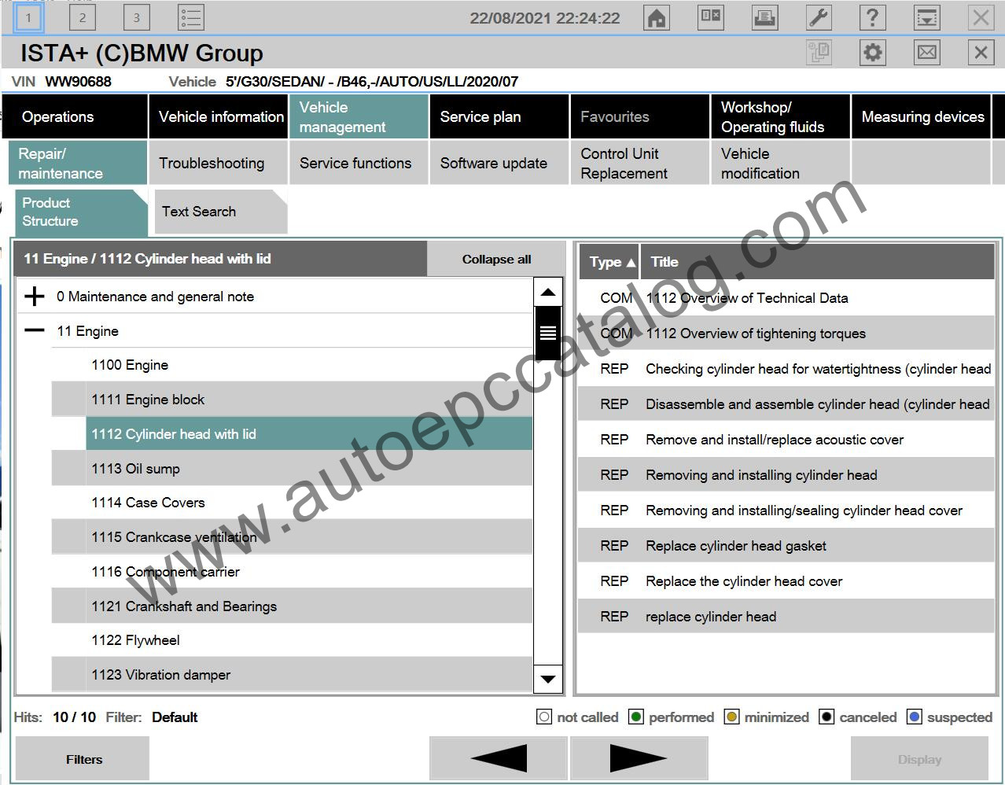The height and width of the screenshot is (785, 1005).
Task: Open the envelope feedback icon
Action: point(927,53)
